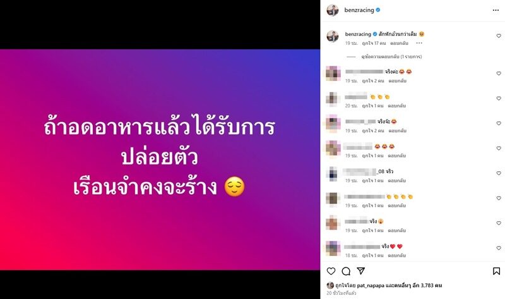Reply to the comment containing _08

click(x=396, y=181)
